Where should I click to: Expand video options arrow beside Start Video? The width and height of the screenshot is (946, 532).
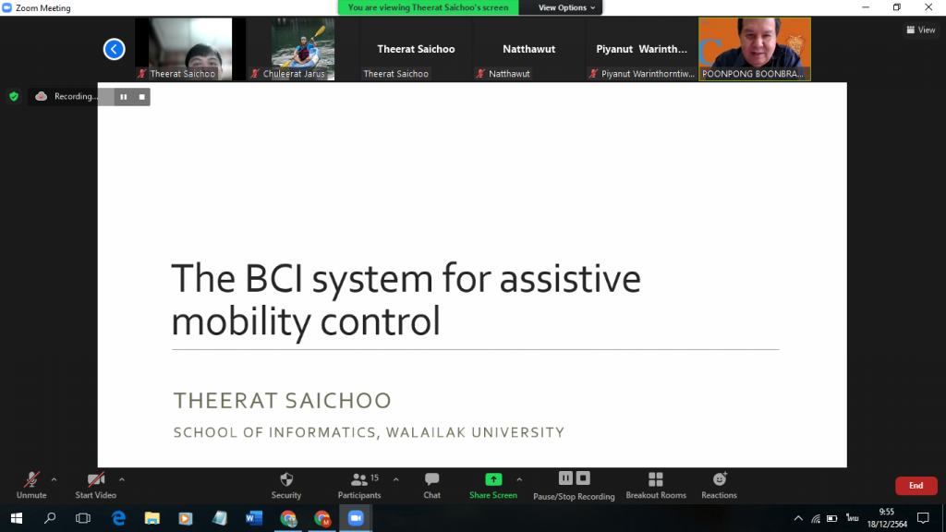(122, 479)
